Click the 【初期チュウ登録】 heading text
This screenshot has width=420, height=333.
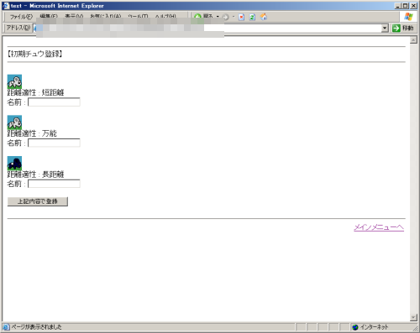pyautogui.click(x=34, y=54)
